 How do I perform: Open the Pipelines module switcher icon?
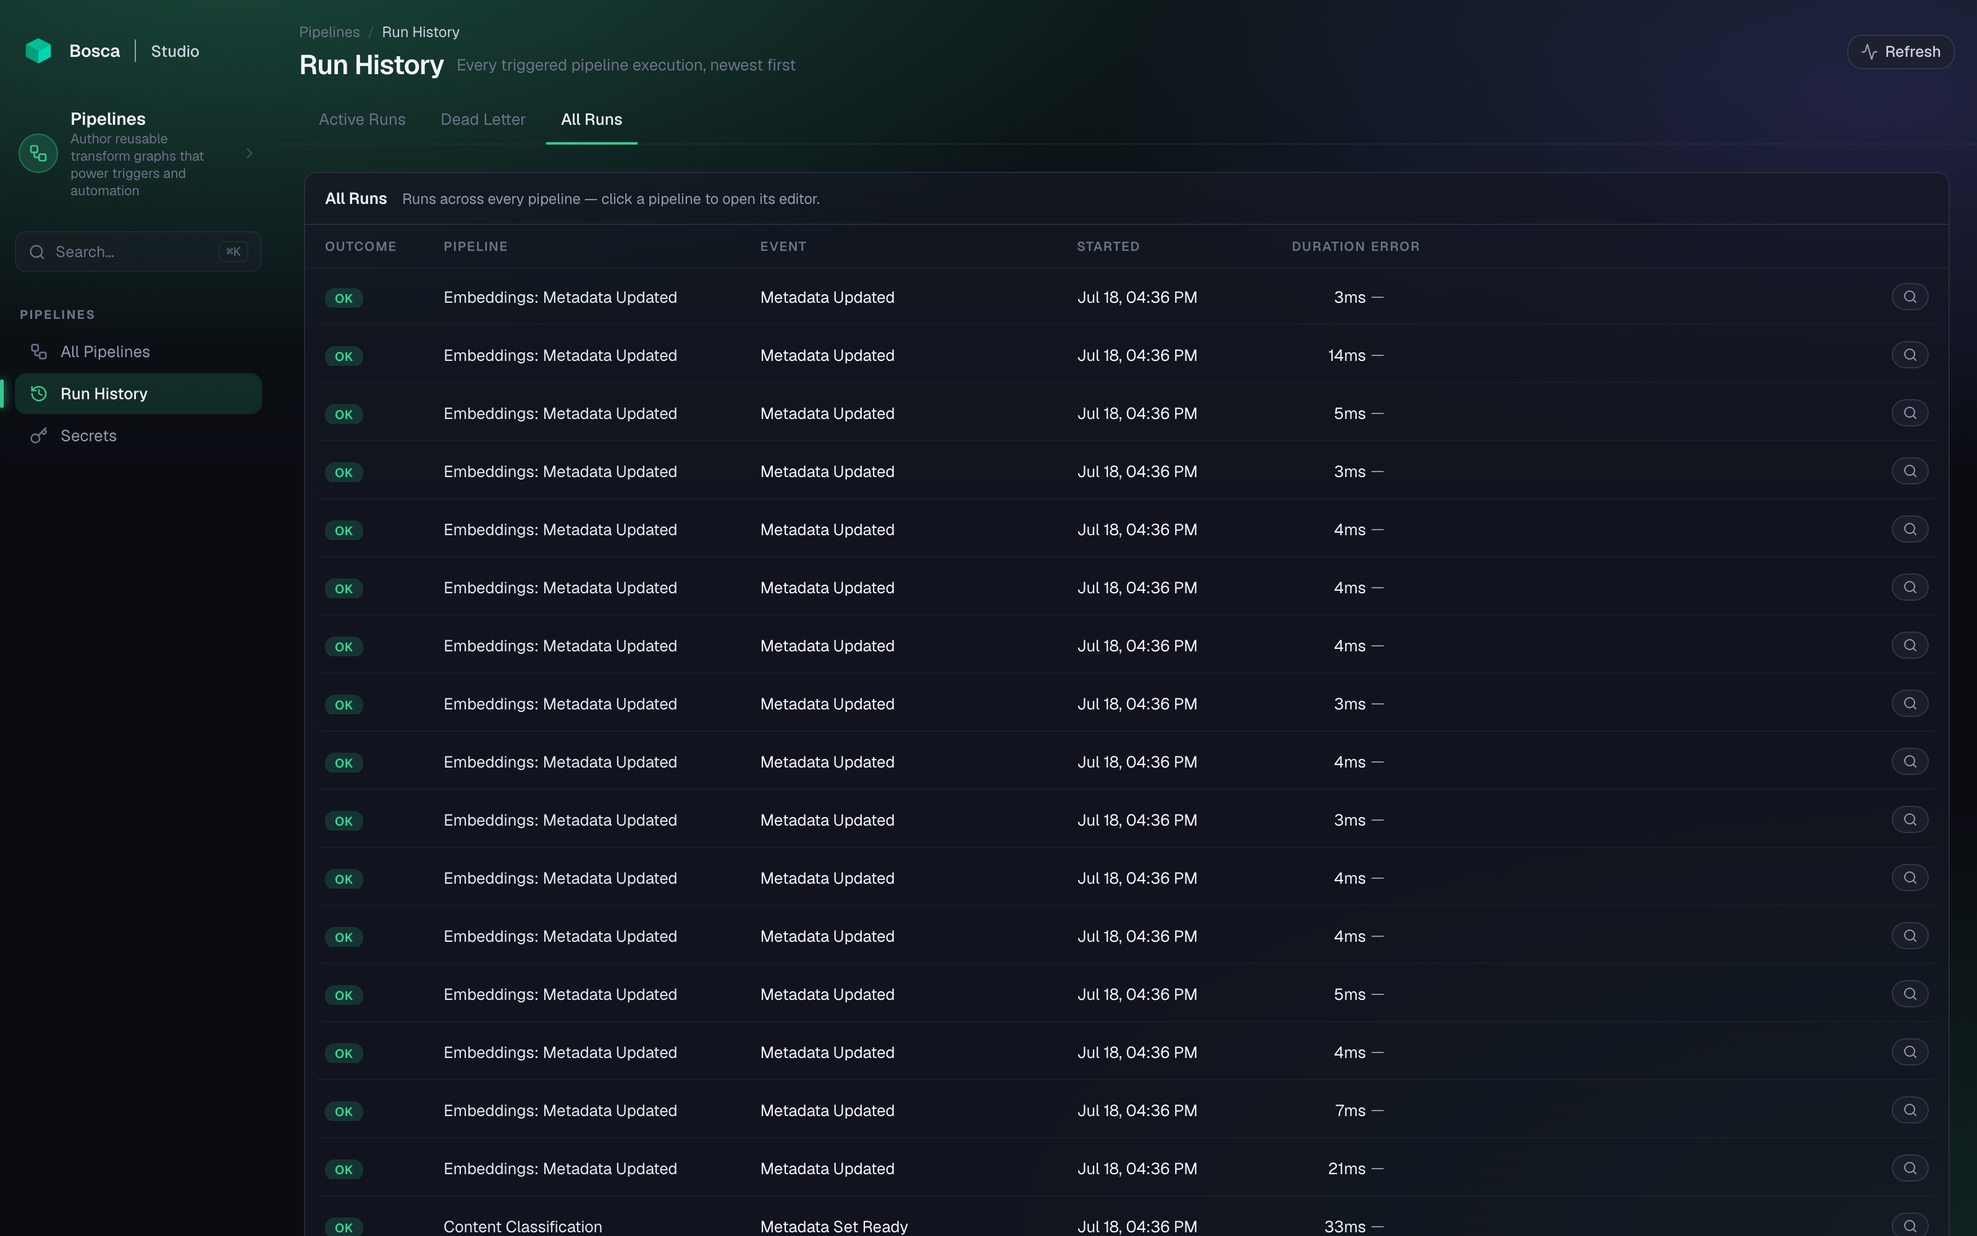[38, 154]
